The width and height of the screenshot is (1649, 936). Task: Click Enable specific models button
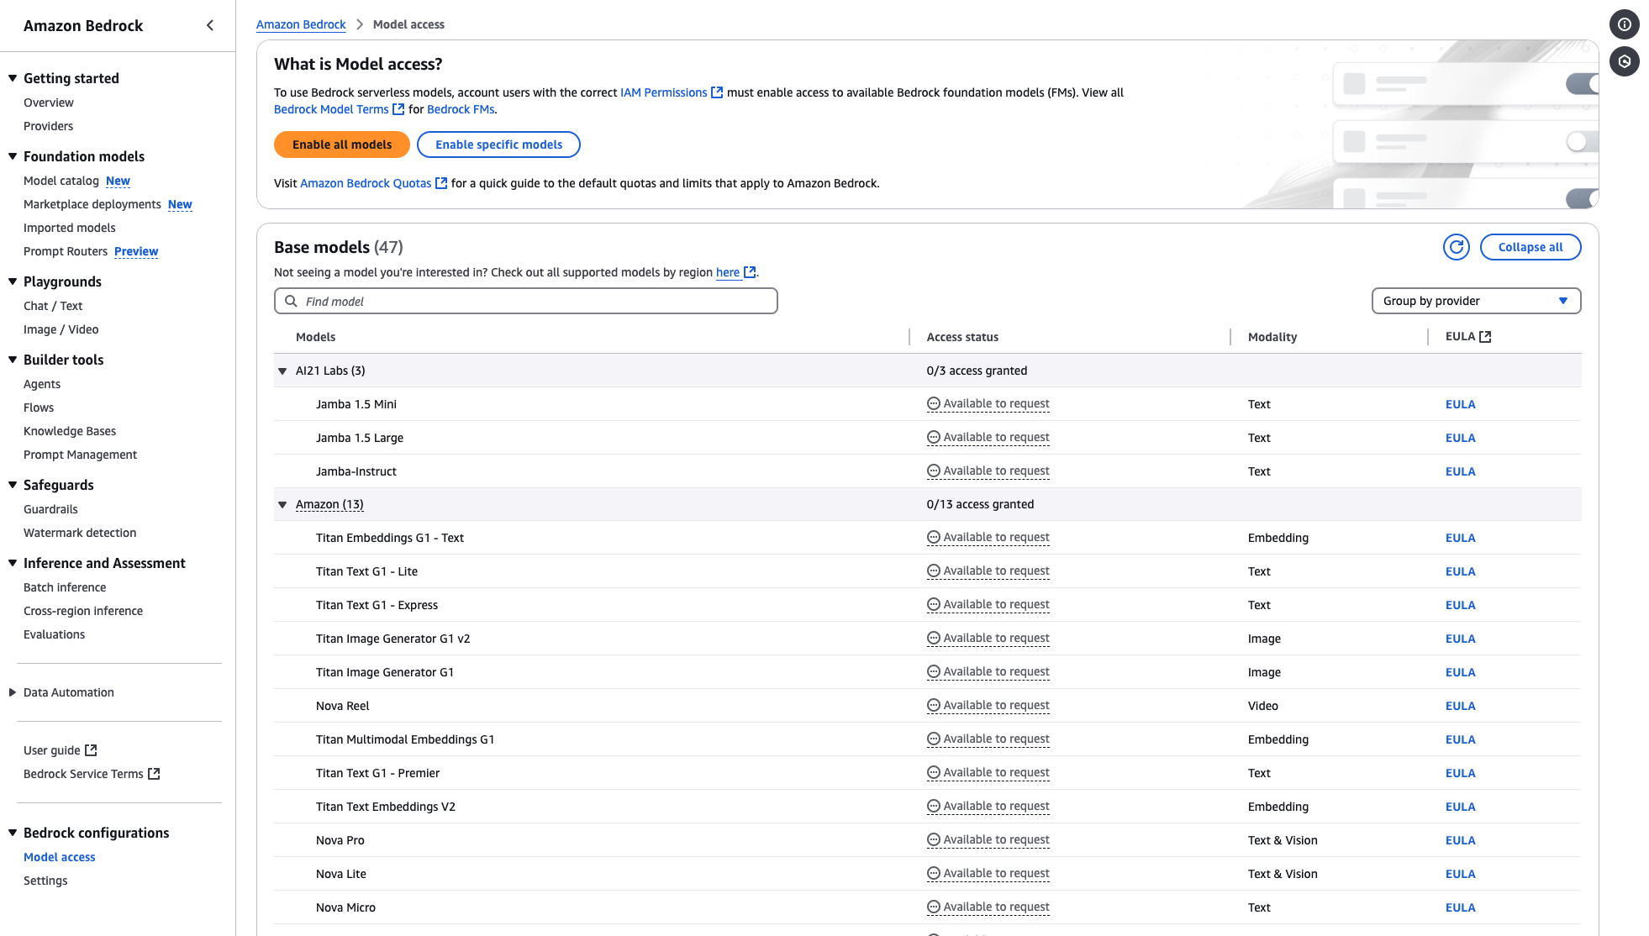coord(498,145)
